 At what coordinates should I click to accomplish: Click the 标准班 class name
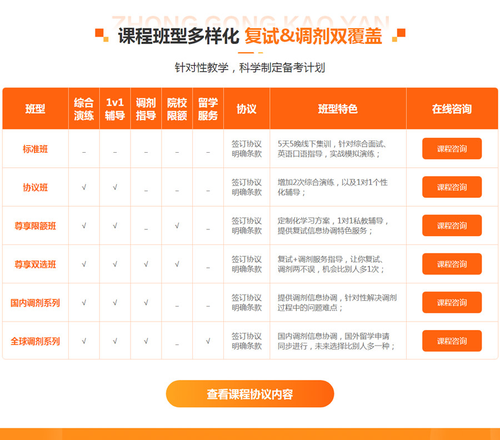36,149
